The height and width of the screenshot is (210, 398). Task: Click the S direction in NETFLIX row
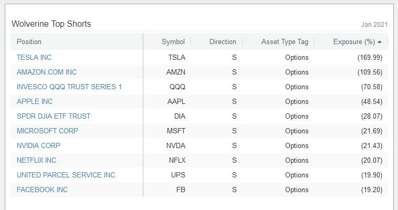[x=234, y=161]
